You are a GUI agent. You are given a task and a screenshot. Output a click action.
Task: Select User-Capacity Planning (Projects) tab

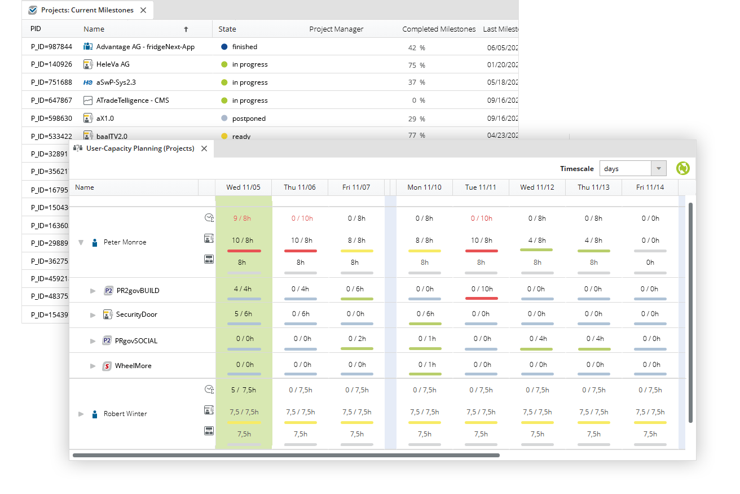[x=139, y=148]
